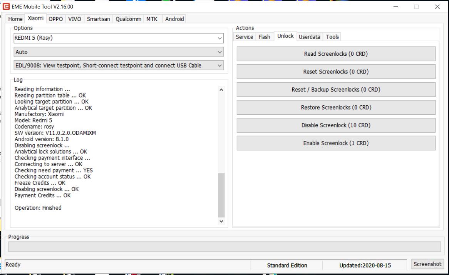Click 'Model: Redmi 5' log line
This screenshot has height=275, width=449.
tap(33, 120)
